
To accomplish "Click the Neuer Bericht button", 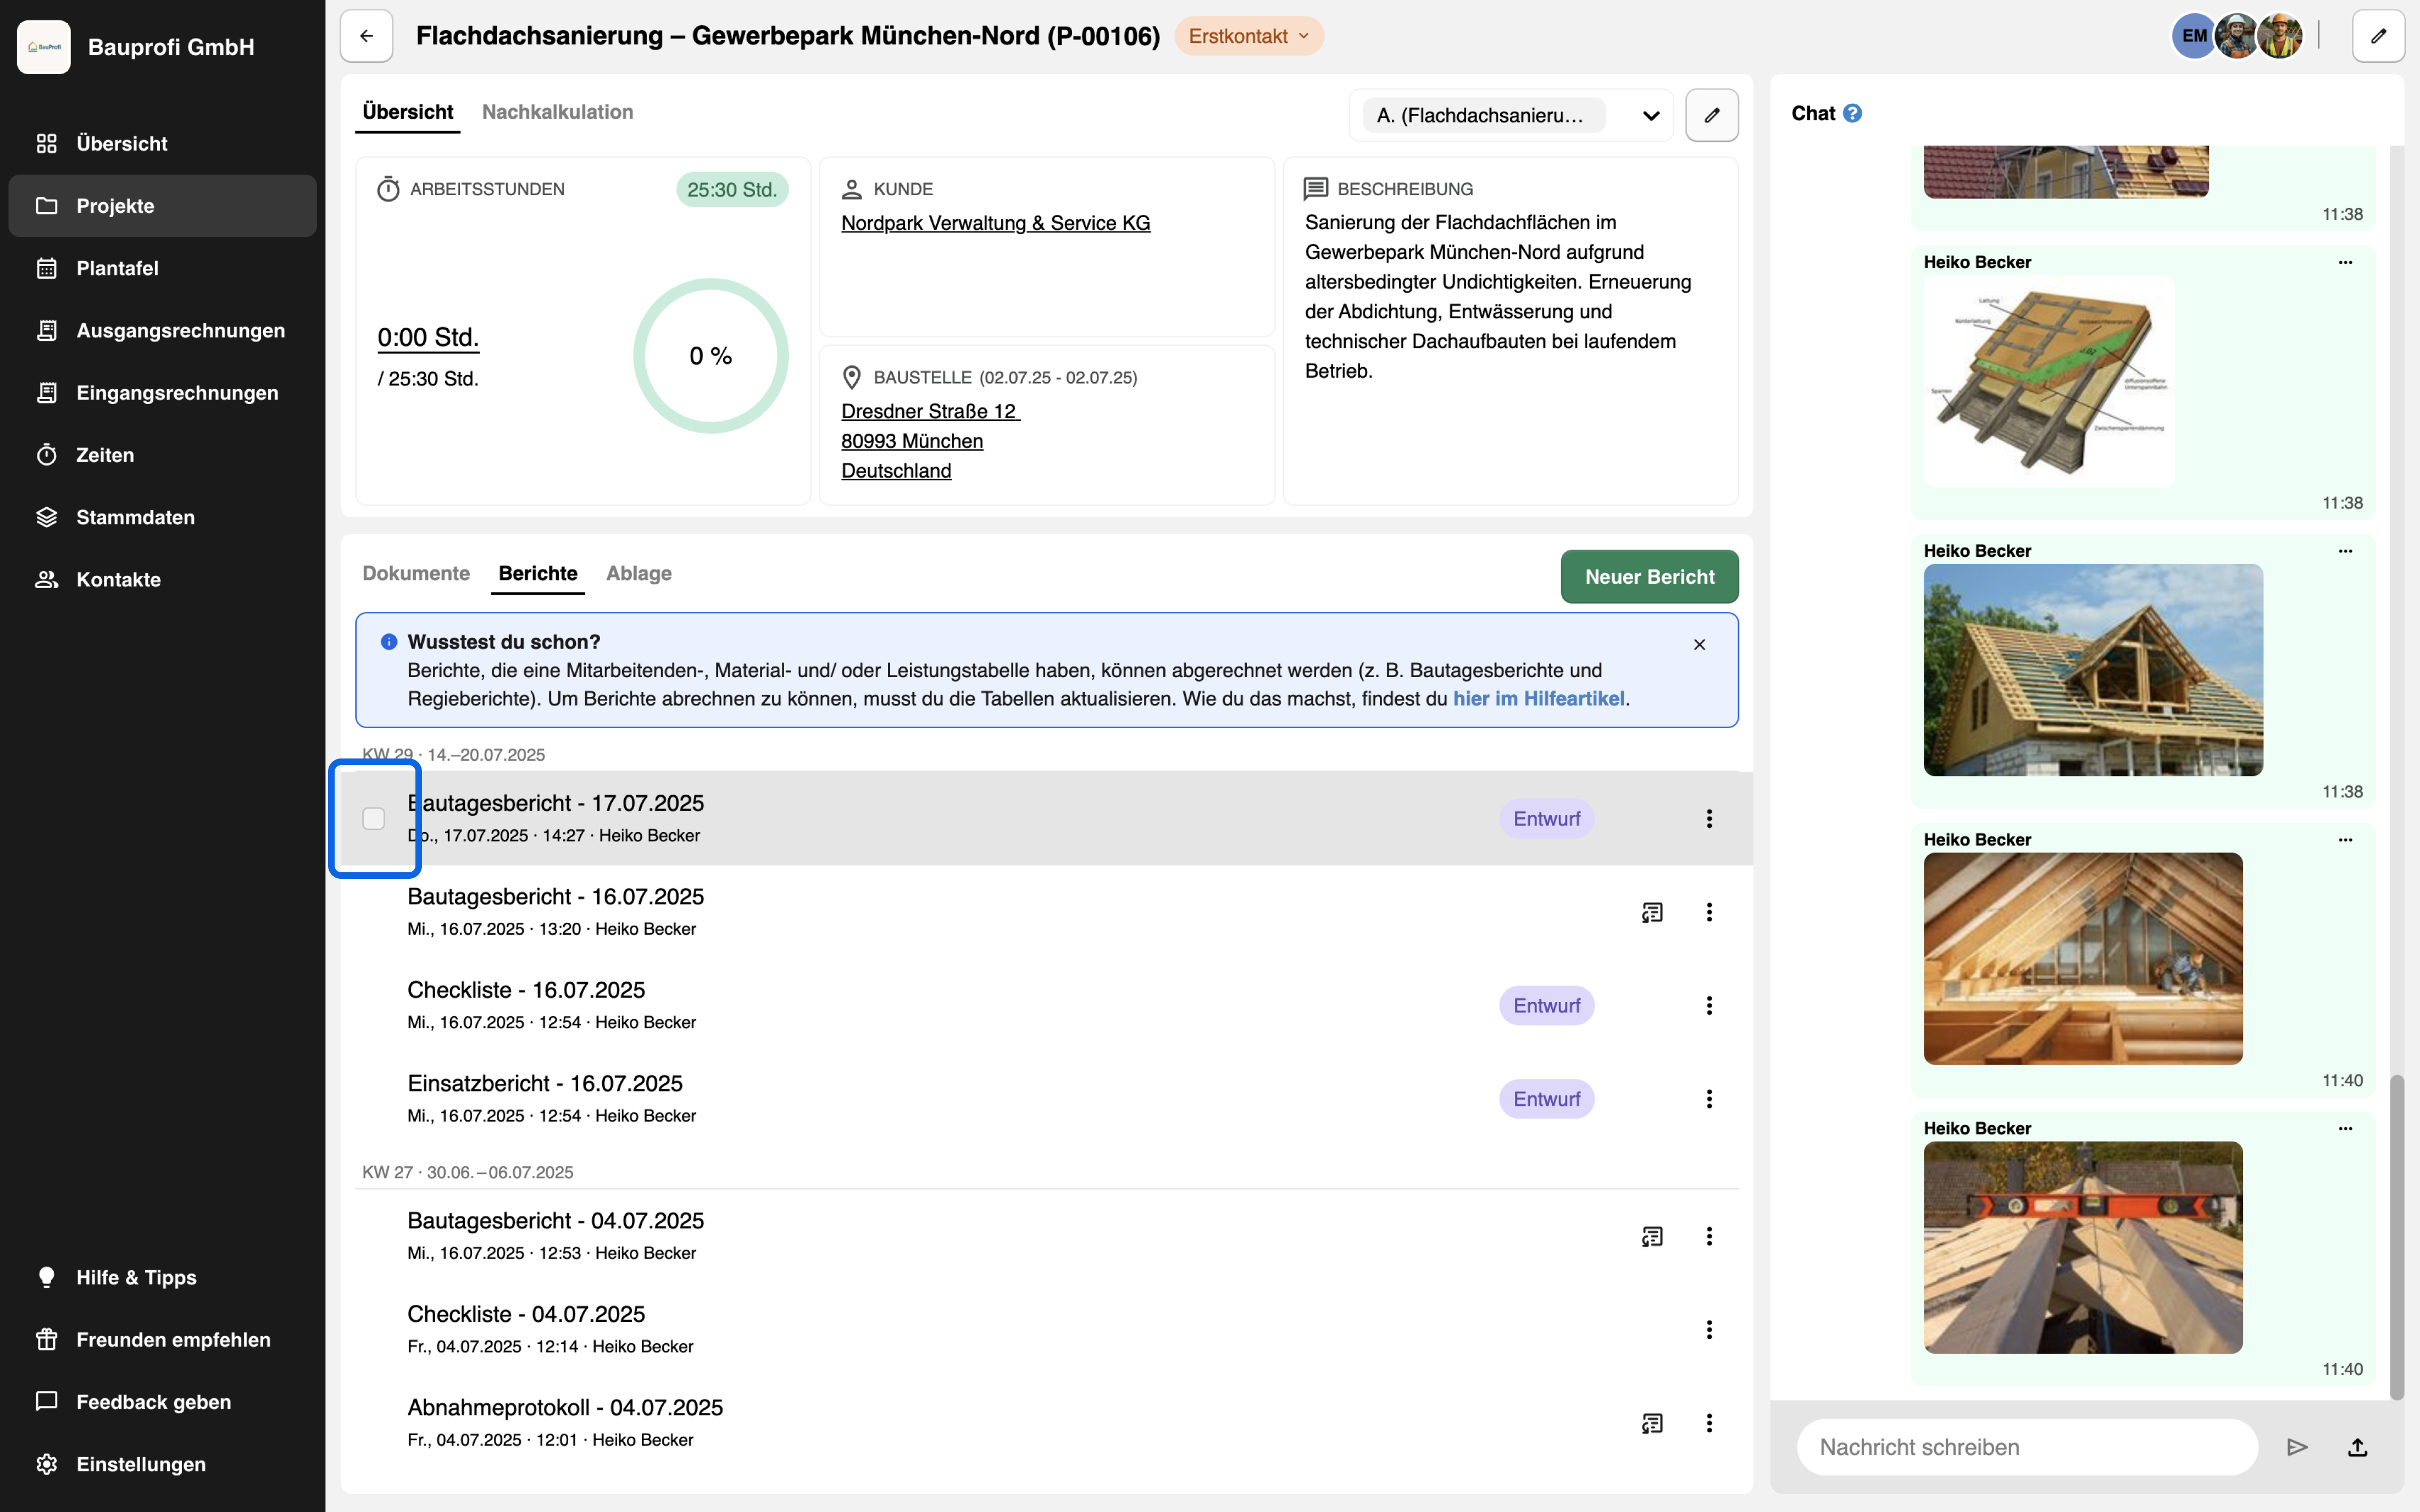I will pos(1649,577).
